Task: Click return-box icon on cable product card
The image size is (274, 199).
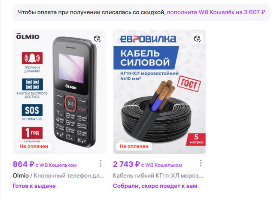Action: point(197,39)
